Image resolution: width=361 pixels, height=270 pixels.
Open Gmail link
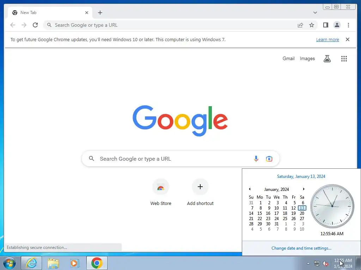tap(288, 59)
